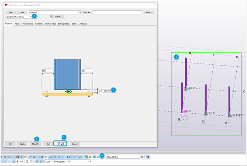Open the Anchor rods tab
This screenshot has height=166, width=247.
point(50,24)
